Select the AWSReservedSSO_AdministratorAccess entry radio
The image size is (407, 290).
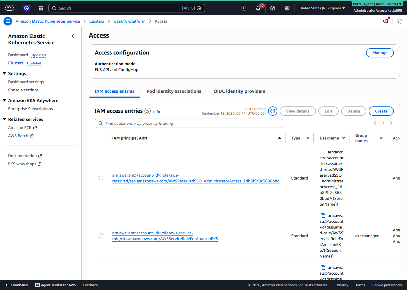[x=101, y=178]
